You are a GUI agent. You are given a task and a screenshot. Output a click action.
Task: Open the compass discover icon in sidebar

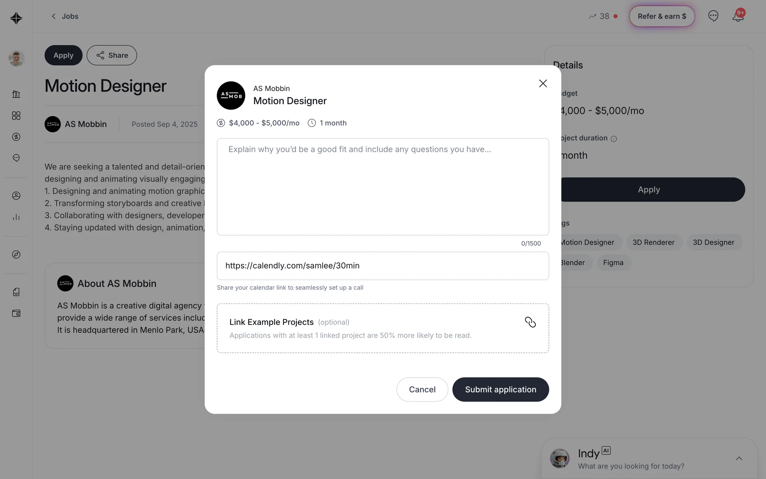pyautogui.click(x=16, y=255)
